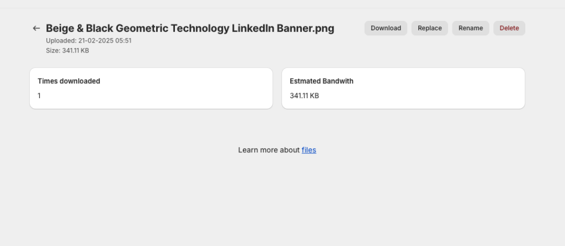Image resolution: width=565 pixels, height=246 pixels.
Task: Click the word 'Beige' in the title
Action: (x=60, y=28)
